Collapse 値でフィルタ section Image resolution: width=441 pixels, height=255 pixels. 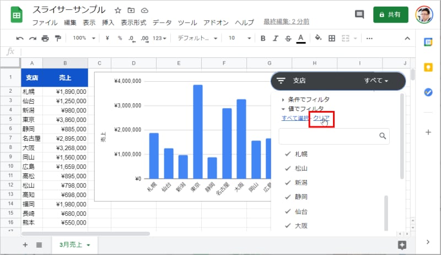point(303,109)
